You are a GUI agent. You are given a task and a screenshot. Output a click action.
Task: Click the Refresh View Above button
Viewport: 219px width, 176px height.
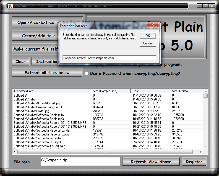pyautogui.click(x=151, y=162)
